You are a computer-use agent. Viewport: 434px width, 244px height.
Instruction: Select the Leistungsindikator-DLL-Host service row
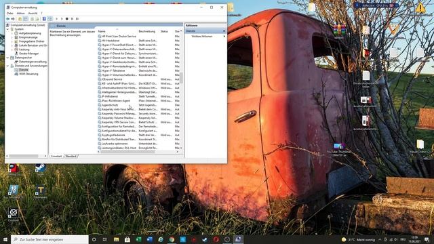(138, 148)
